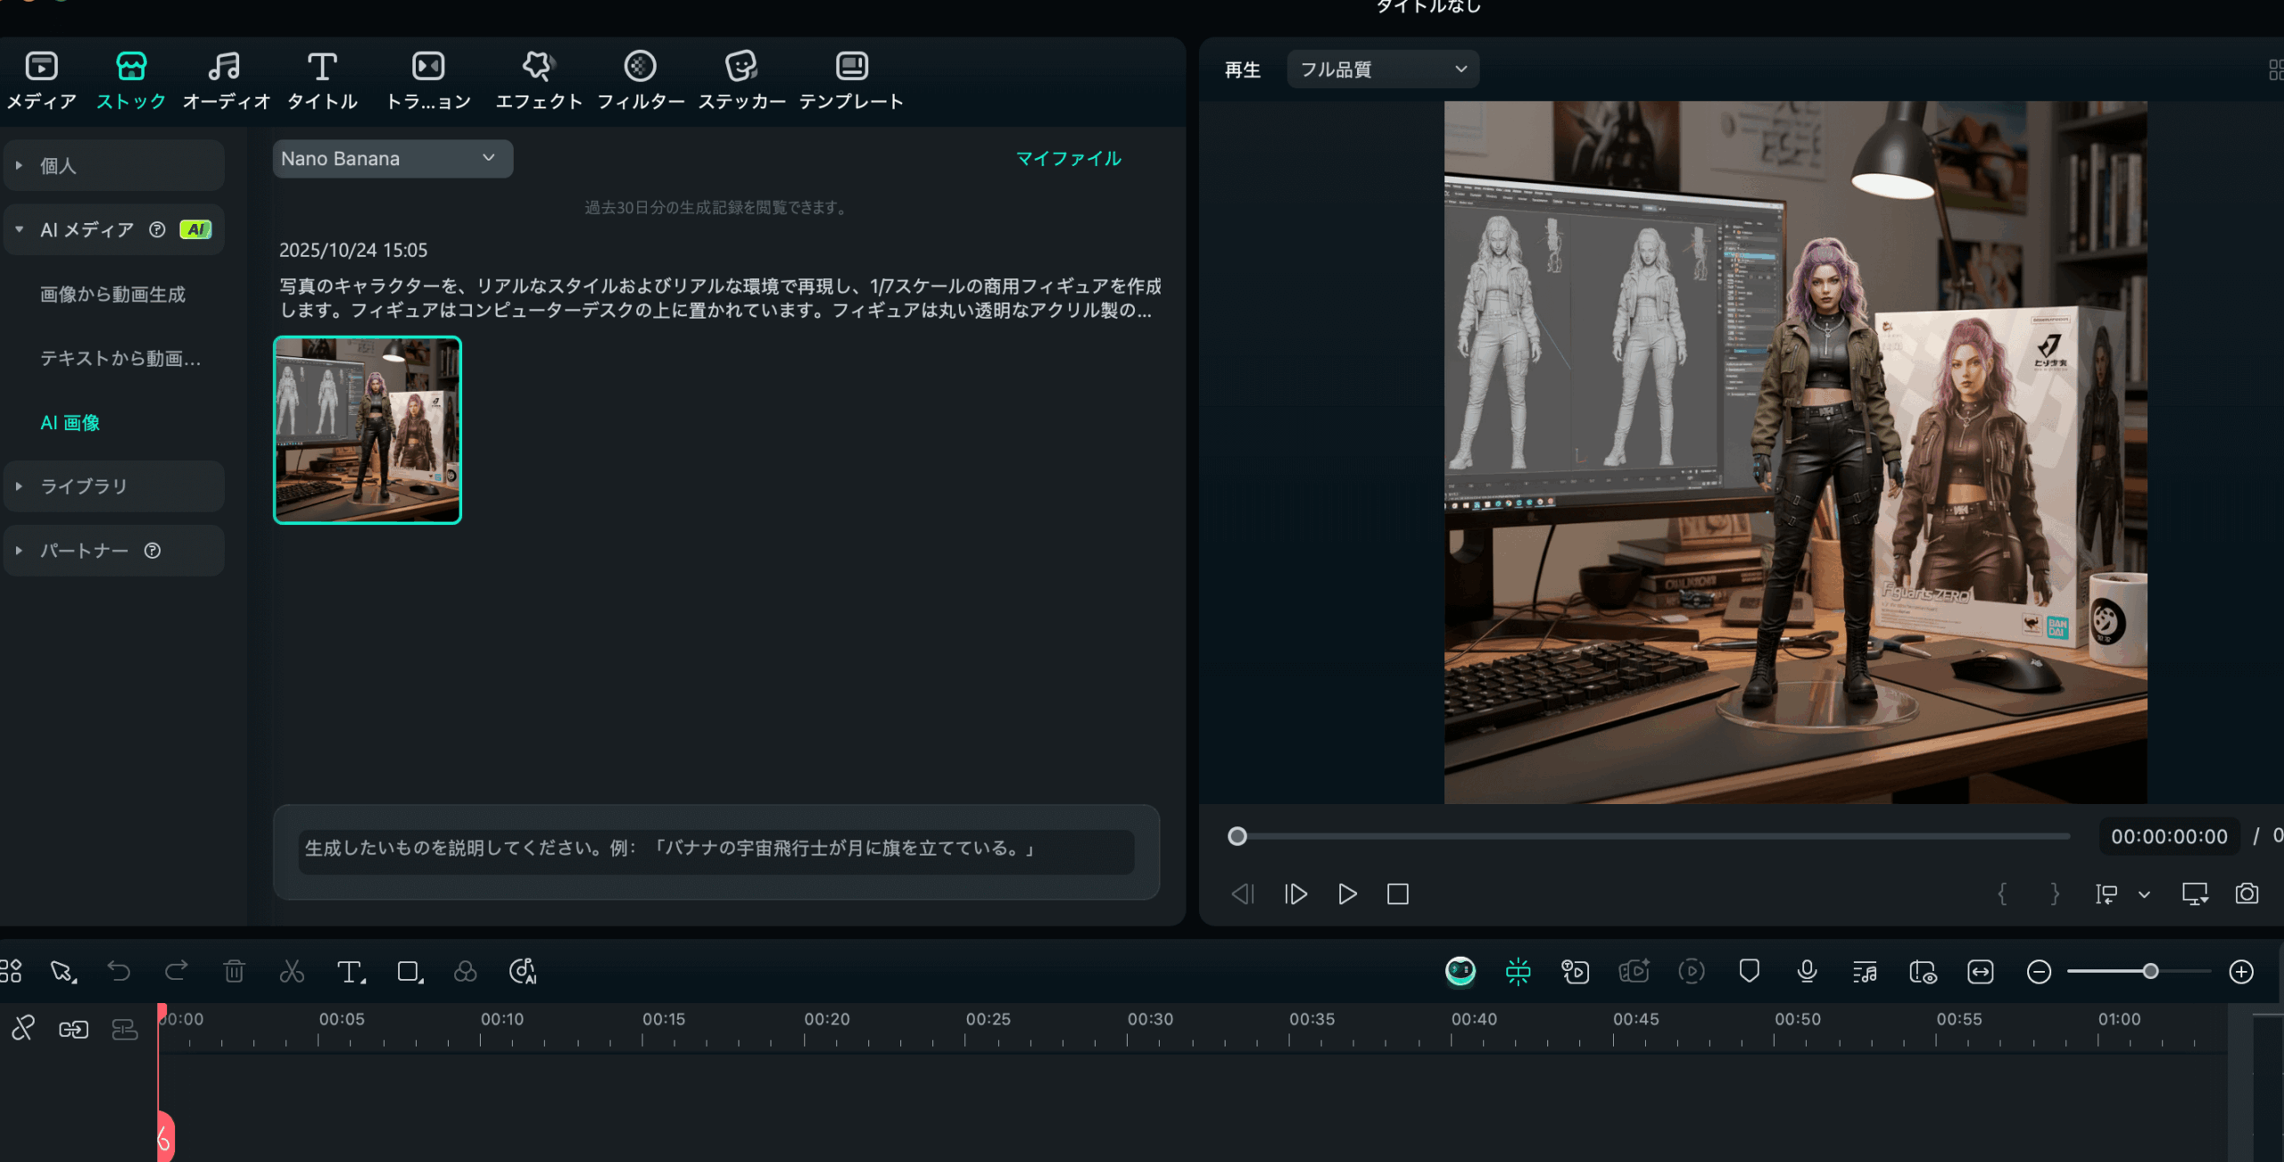
Task: Open the Text tool on the timeline toolbar
Action: (x=350, y=971)
